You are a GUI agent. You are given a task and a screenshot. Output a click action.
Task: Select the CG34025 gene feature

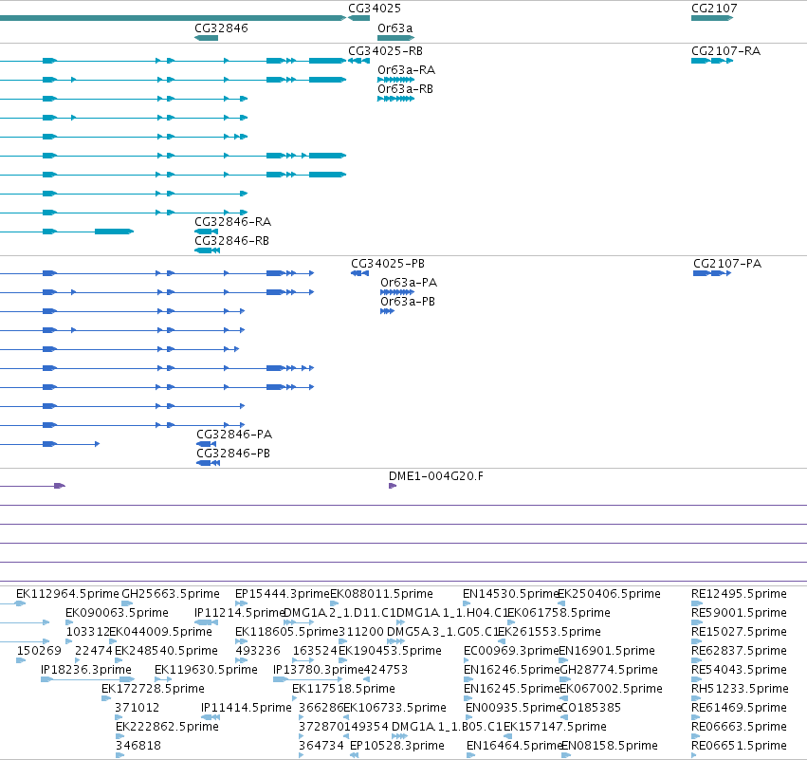(358, 18)
